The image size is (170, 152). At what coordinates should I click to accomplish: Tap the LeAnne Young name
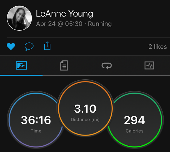pyautogui.click(x=65, y=14)
